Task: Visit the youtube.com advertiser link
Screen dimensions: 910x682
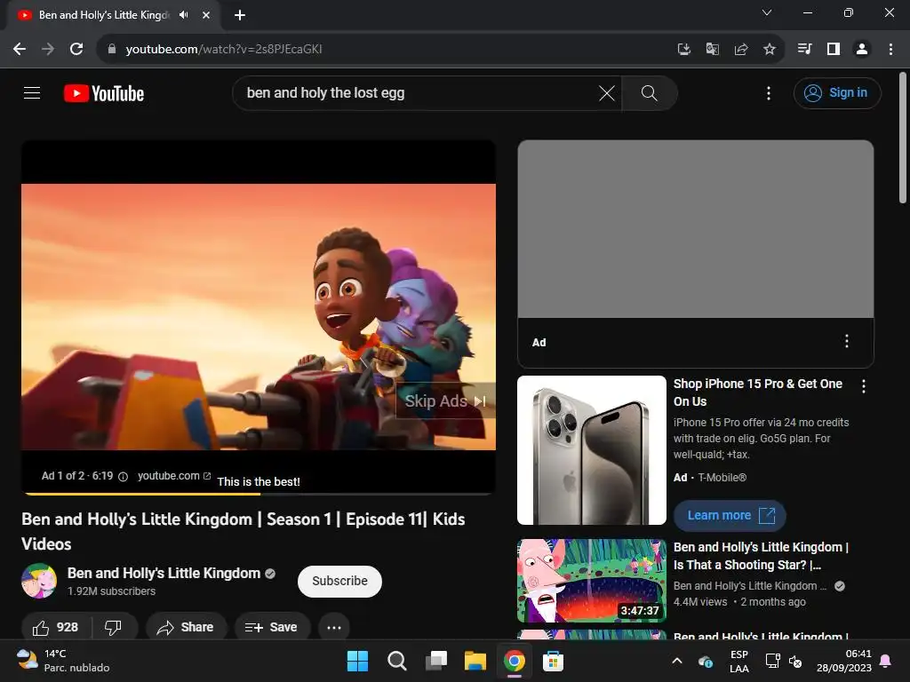Action: point(173,476)
